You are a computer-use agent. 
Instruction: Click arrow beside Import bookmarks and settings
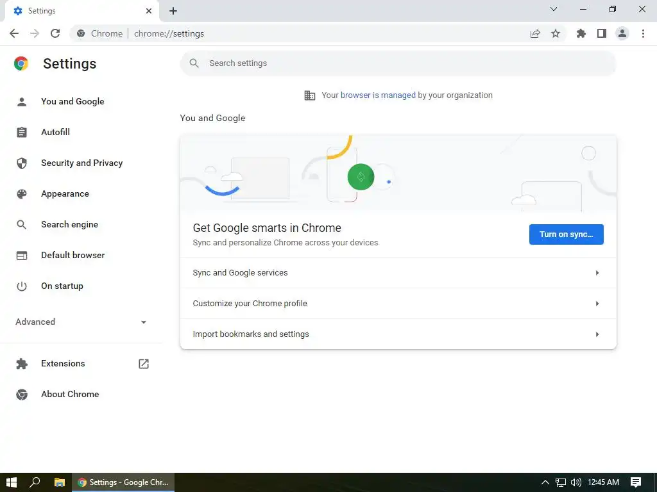coord(597,334)
